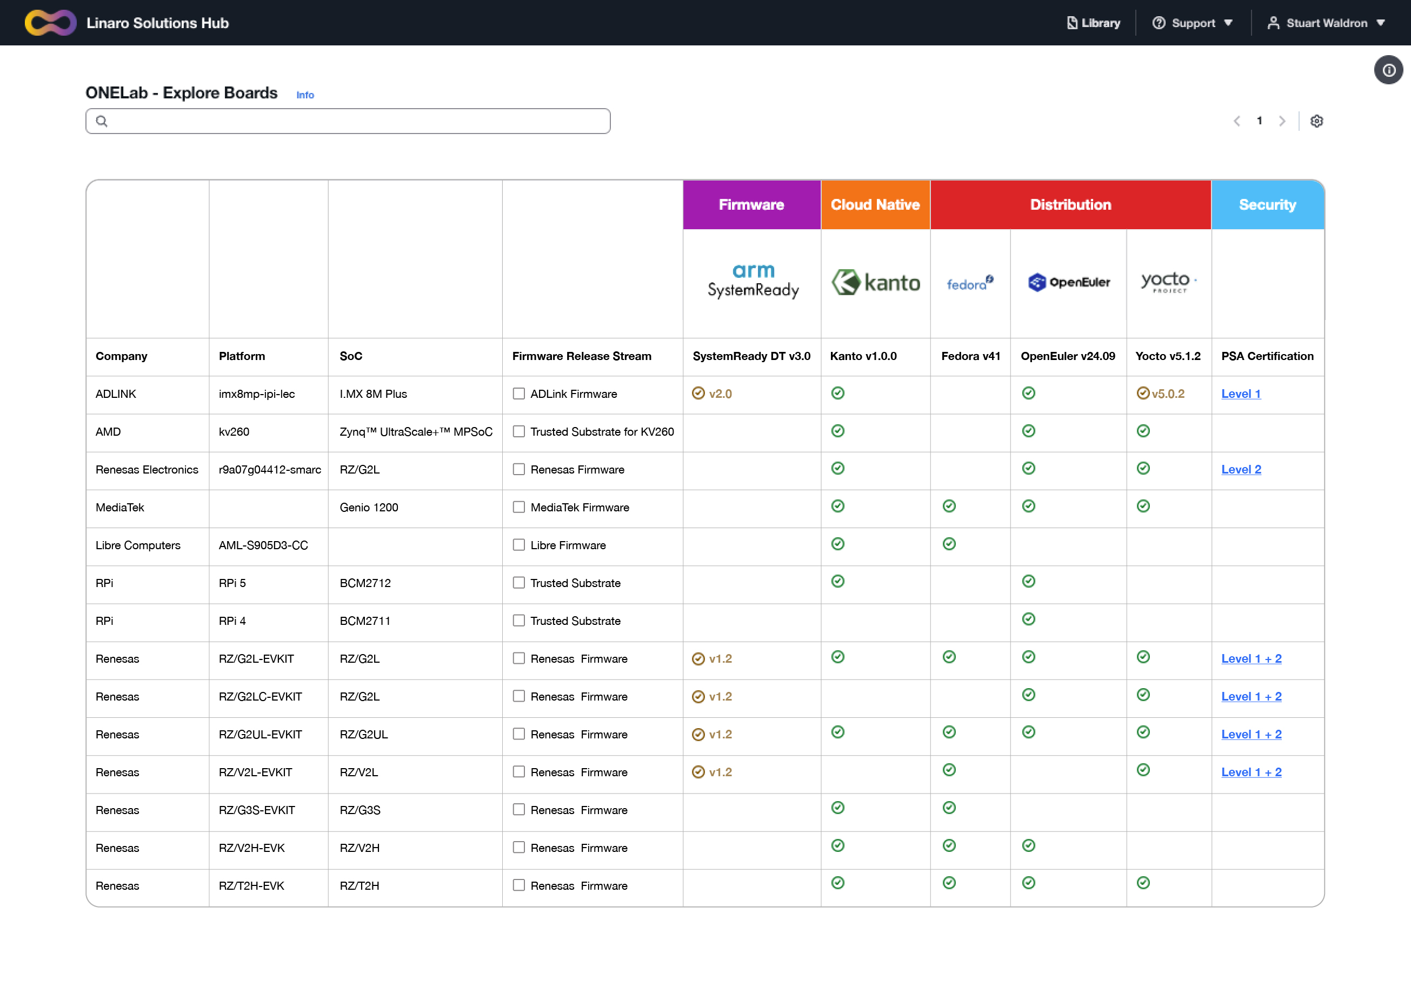Screen dimensions: 1411x993
Task: Click the Fedora logo
Action: point(970,283)
